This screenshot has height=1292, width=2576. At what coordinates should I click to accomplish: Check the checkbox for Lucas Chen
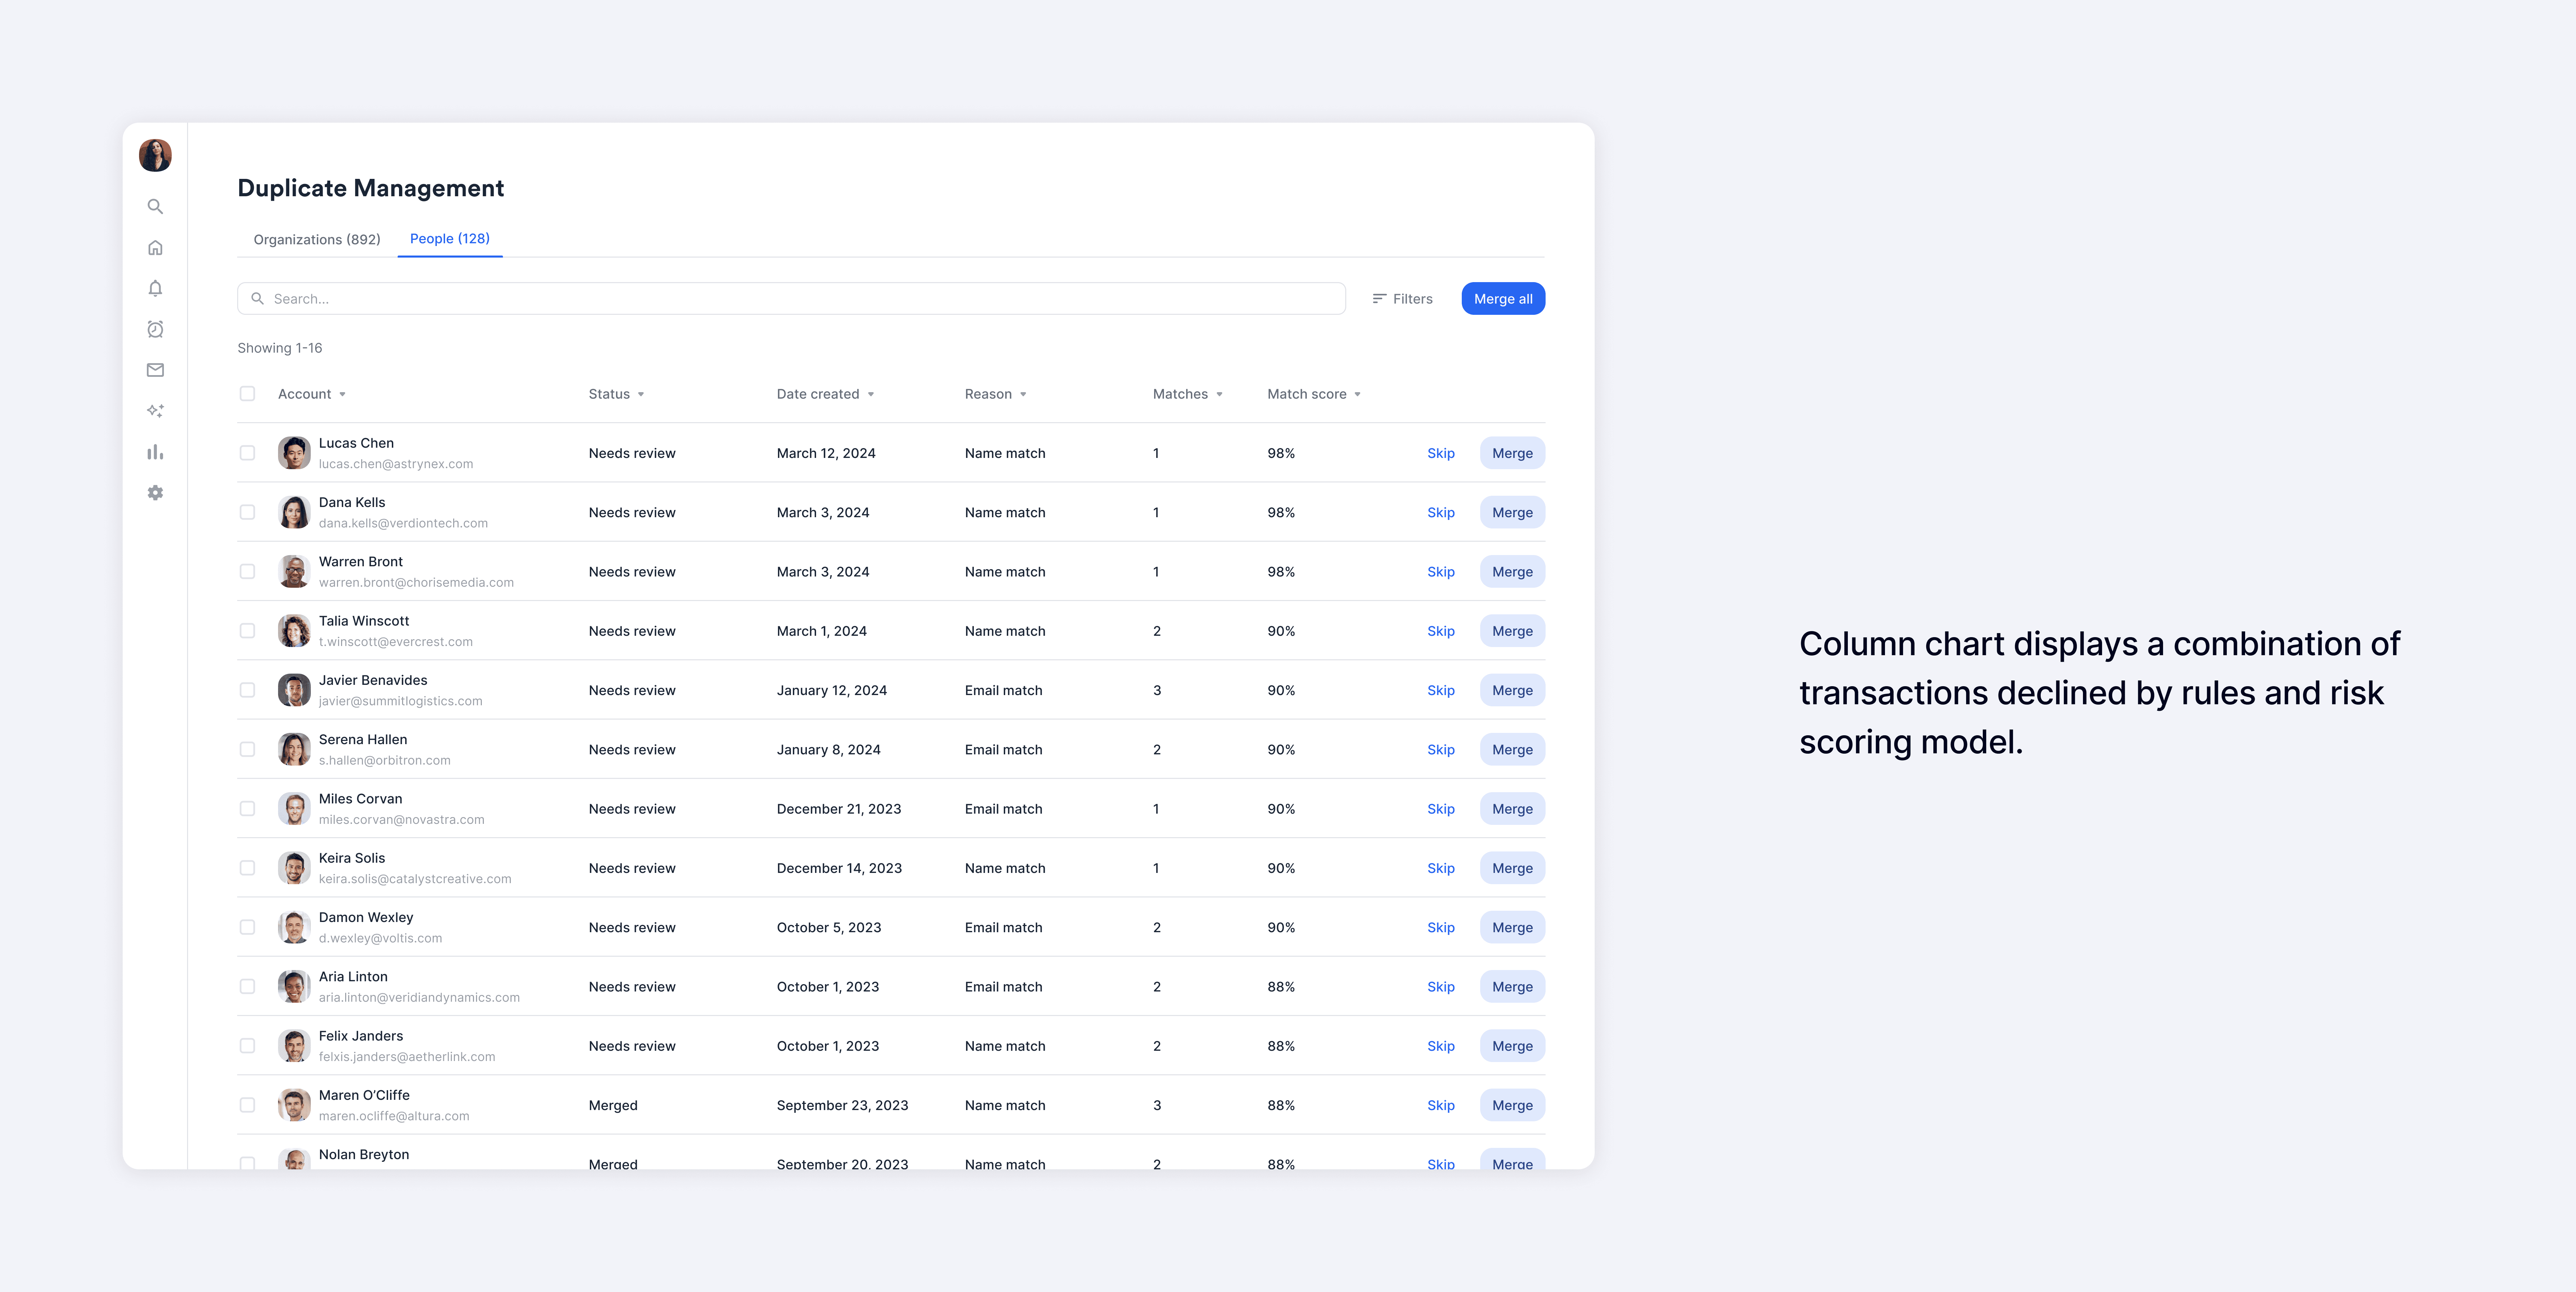pos(247,453)
